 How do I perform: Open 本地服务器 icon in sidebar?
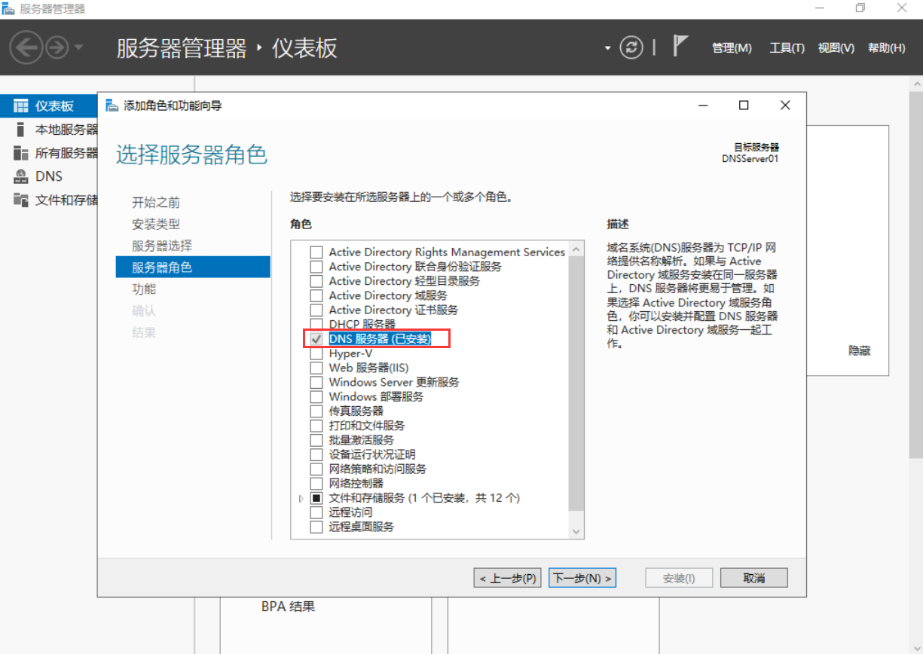(x=21, y=130)
